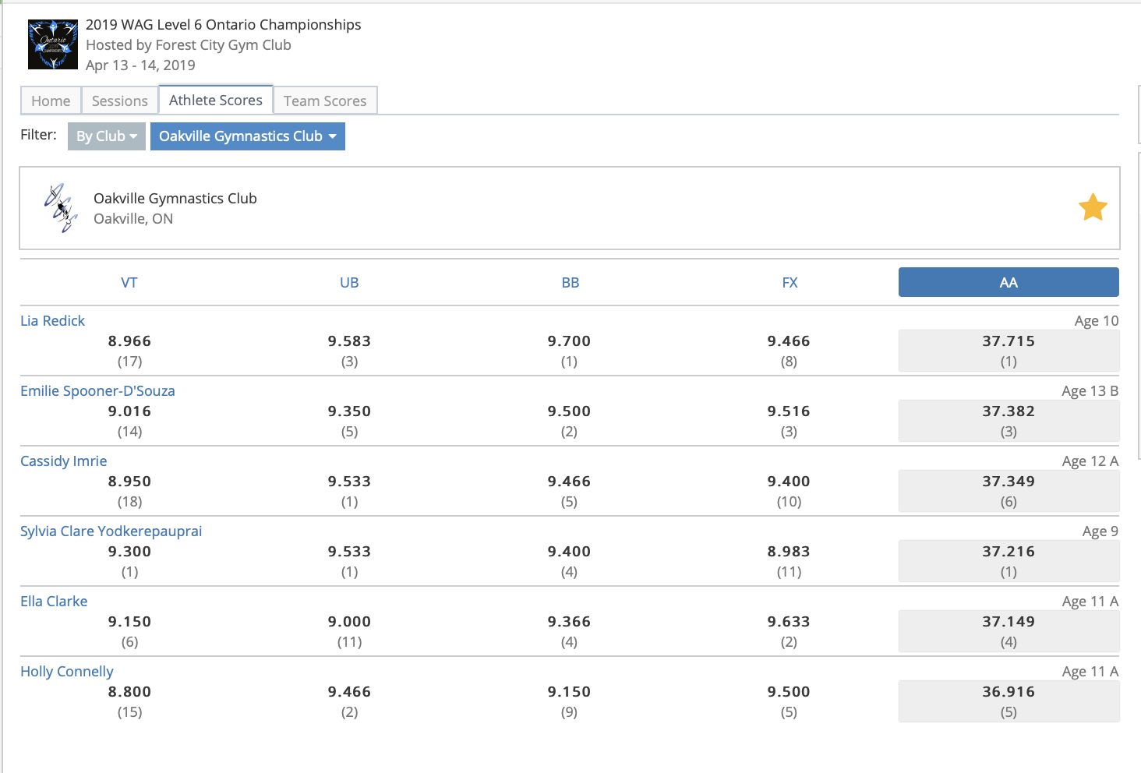1141x773 pixels.
Task: Click Ella Clarke's floor score 9.633
Action: point(789,622)
